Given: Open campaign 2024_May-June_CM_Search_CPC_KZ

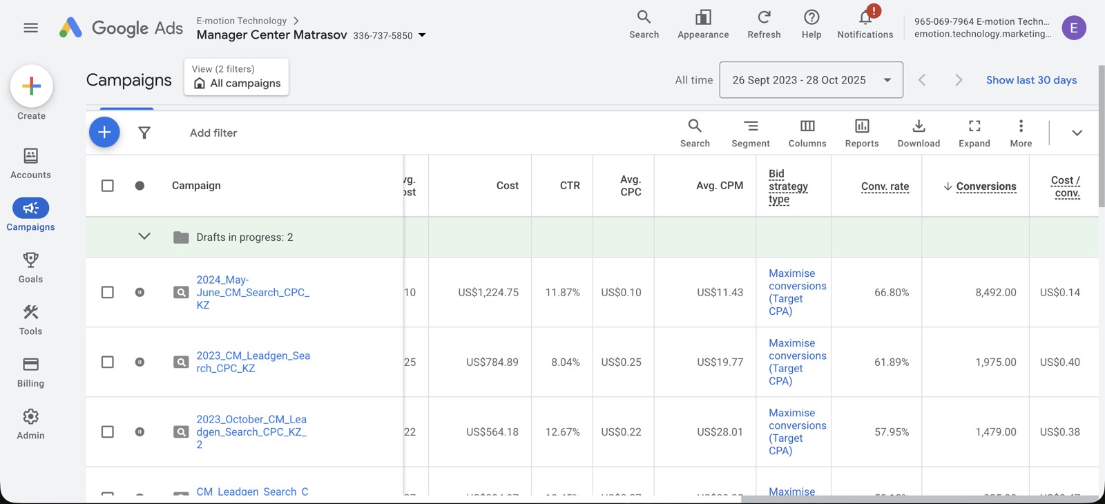Looking at the screenshot, I should pos(253,292).
